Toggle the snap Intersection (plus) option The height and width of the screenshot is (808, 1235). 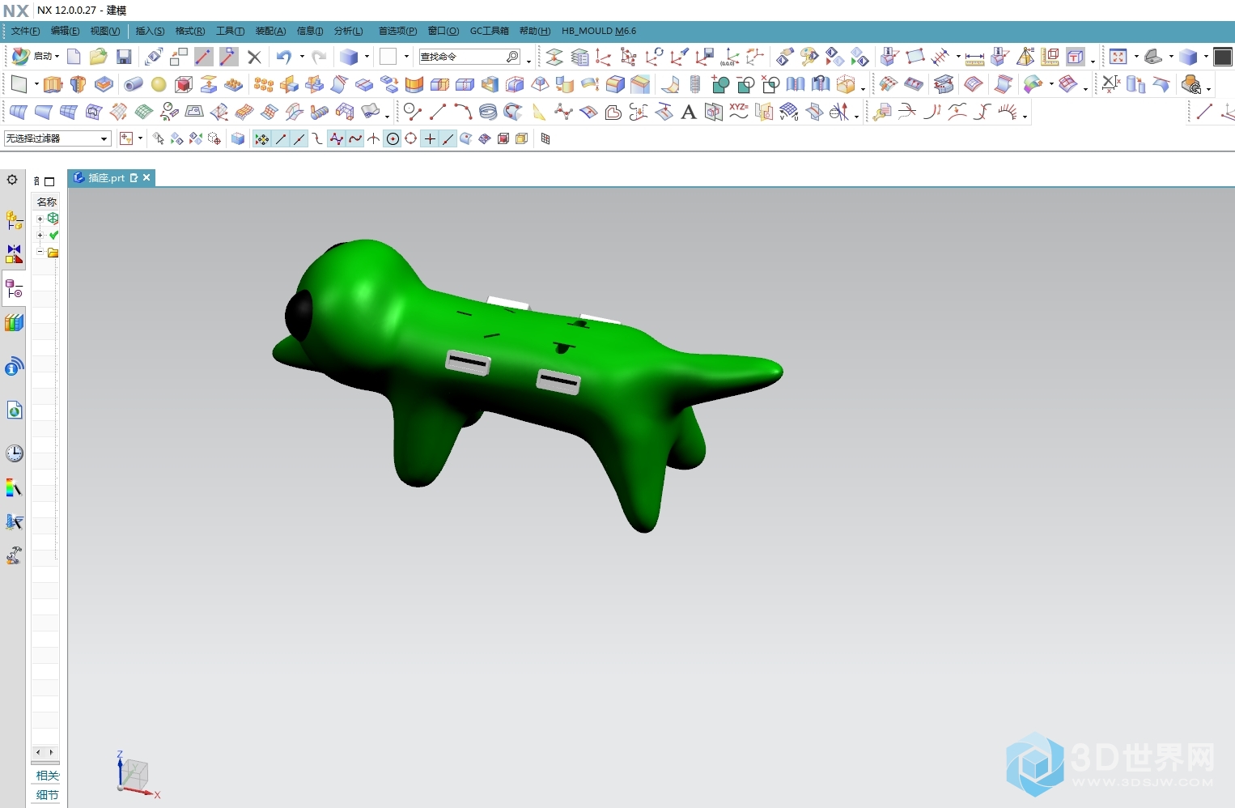[430, 138]
